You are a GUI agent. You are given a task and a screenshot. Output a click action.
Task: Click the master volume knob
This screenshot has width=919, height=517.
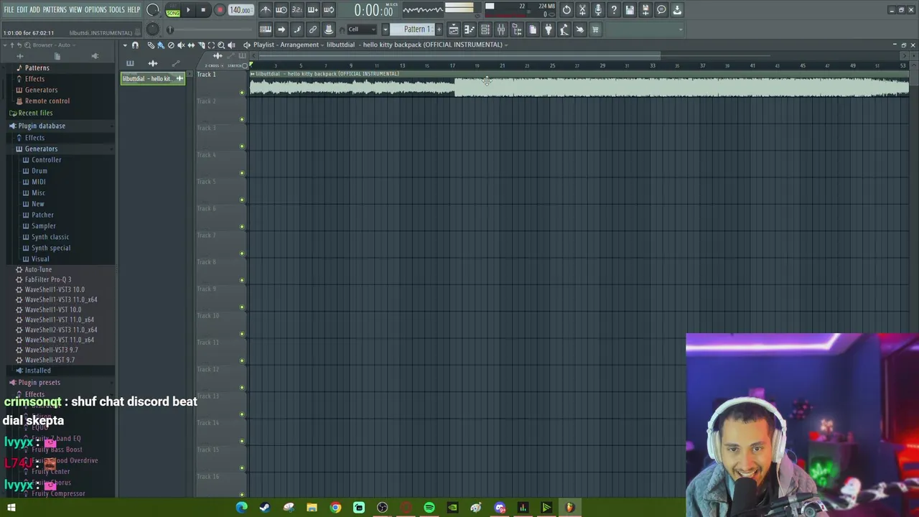click(x=153, y=10)
